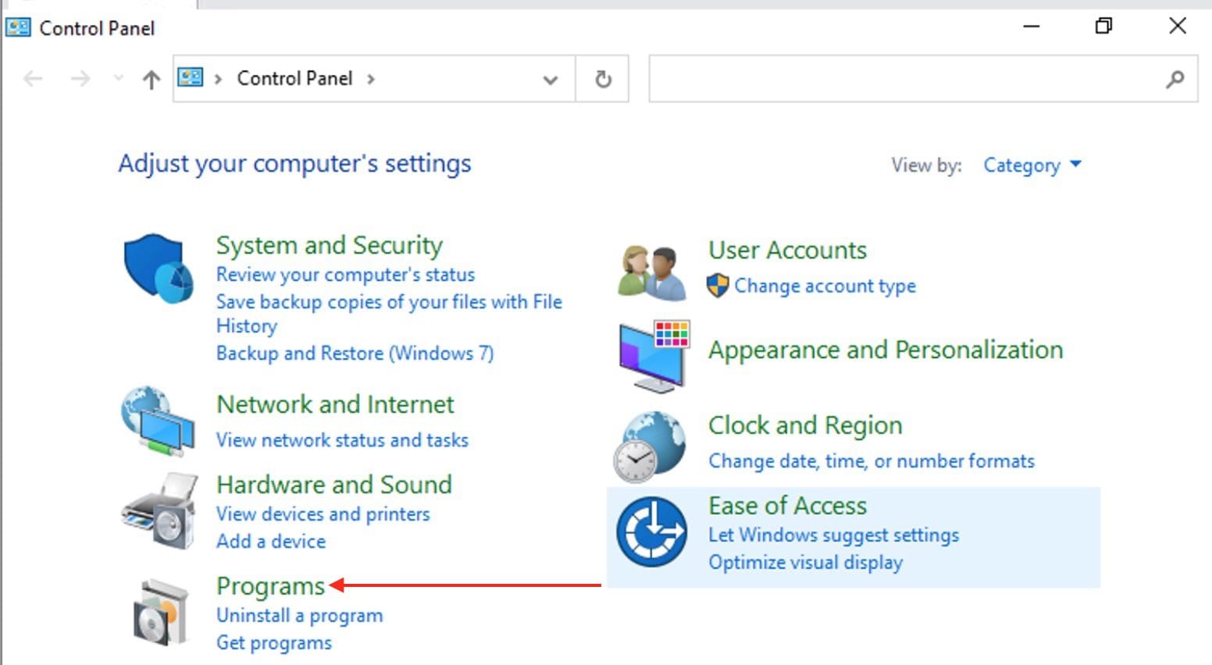Viewport: 1212px width, 665px height.
Task: Open Change account type link
Action: (x=825, y=286)
